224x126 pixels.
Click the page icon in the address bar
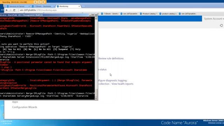(x=18, y=10)
